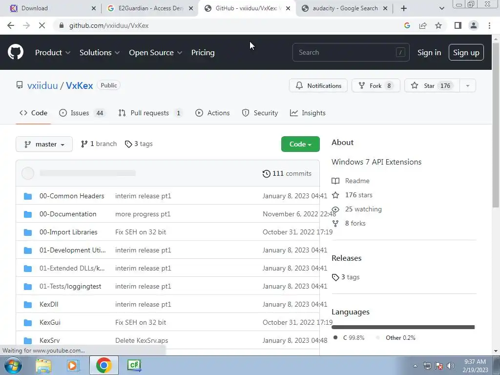The height and width of the screenshot is (375, 500).
Task: Click the Google icon in address bar
Action: (x=407, y=25)
